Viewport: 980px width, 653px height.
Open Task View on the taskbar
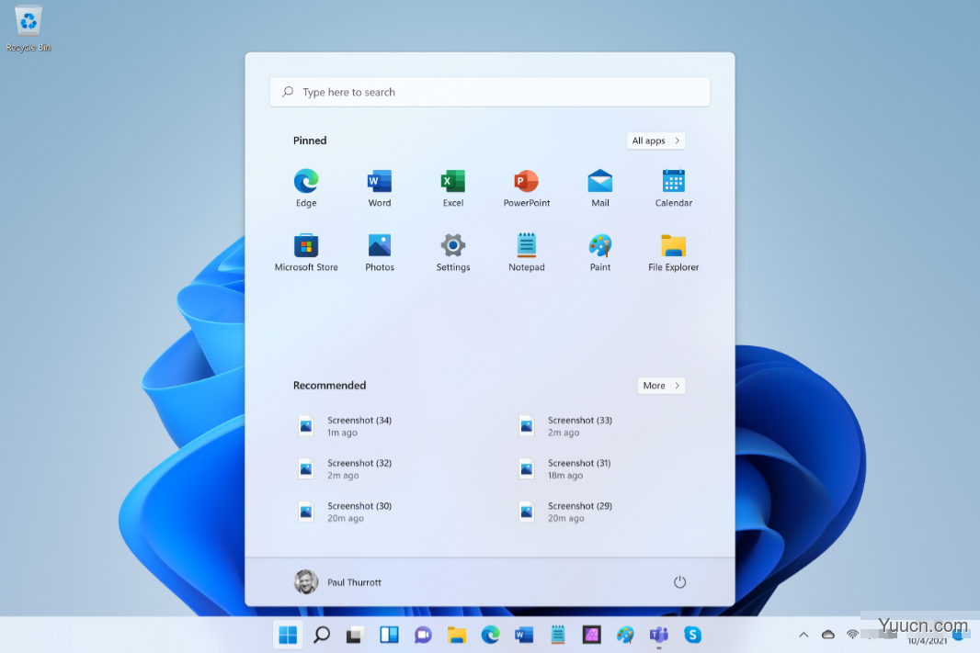point(355,635)
